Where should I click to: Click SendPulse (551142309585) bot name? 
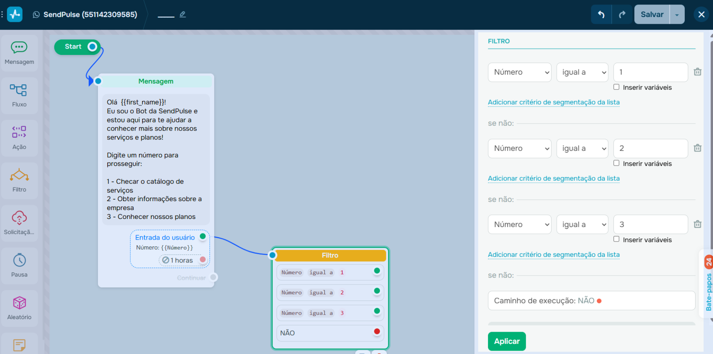tap(90, 14)
